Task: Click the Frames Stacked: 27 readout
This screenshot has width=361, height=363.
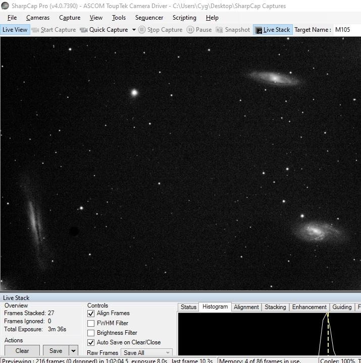Action: click(x=29, y=313)
